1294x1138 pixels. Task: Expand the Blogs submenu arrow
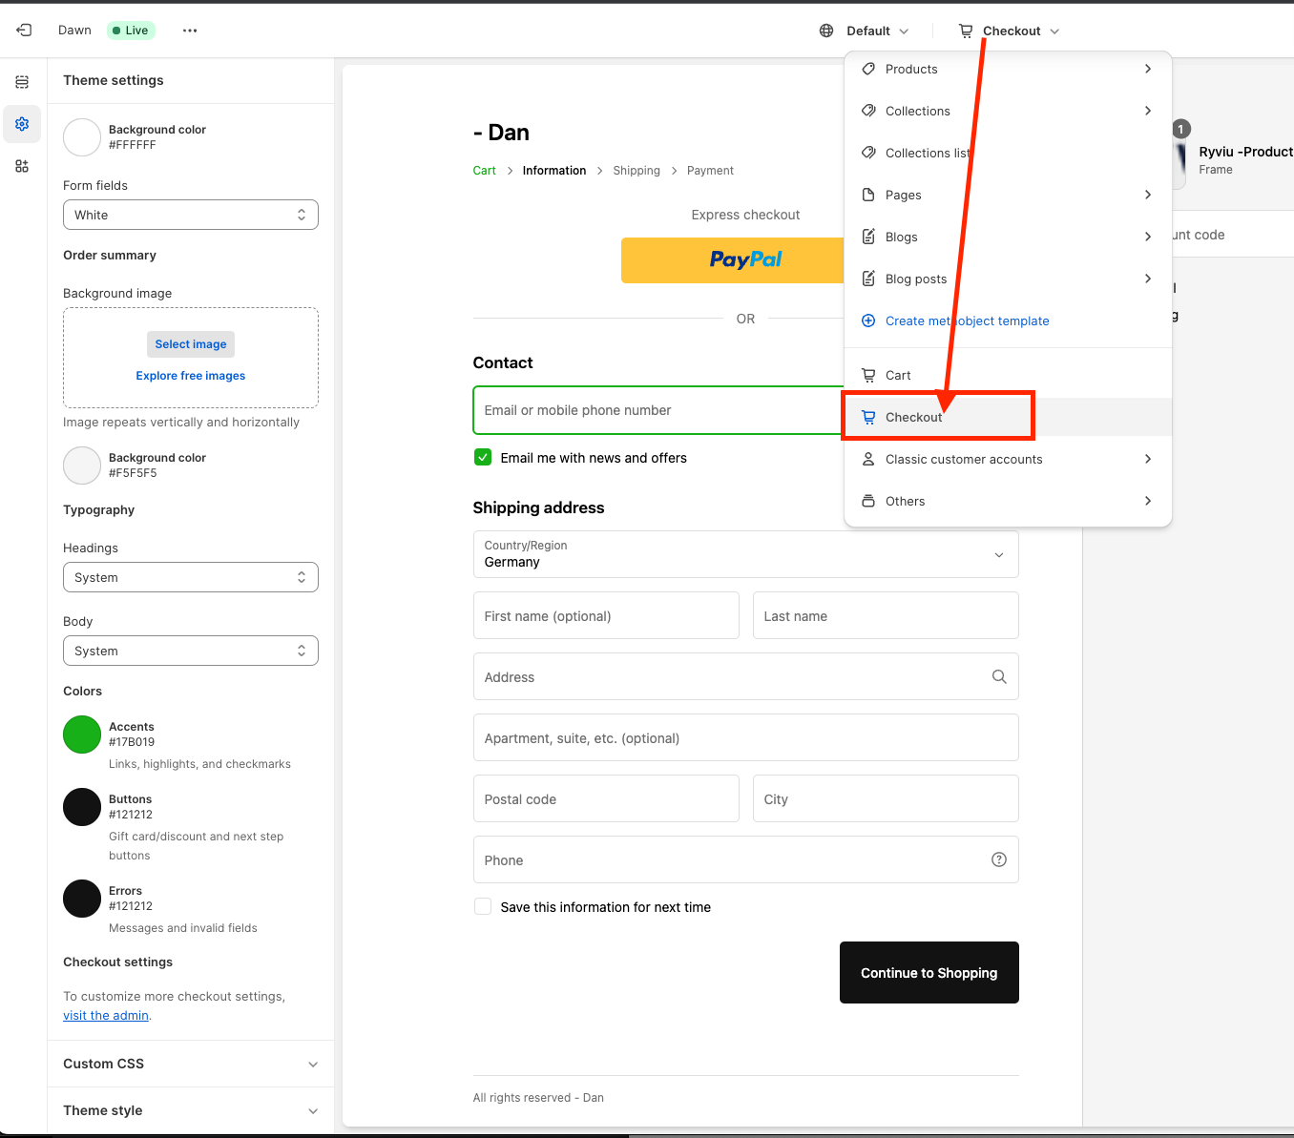[x=1148, y=237]
